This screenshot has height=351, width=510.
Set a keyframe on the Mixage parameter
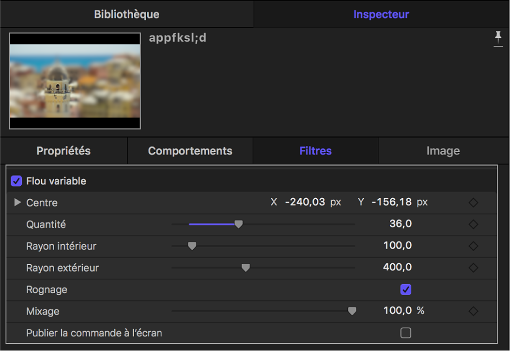coord(473,311)
